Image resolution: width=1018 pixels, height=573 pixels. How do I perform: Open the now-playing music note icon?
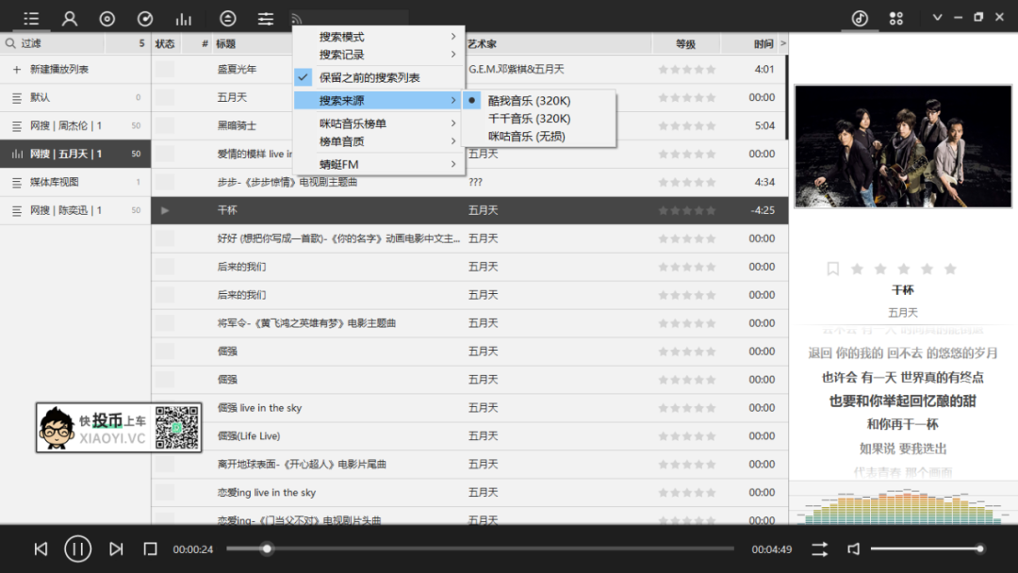pos(861,18)
